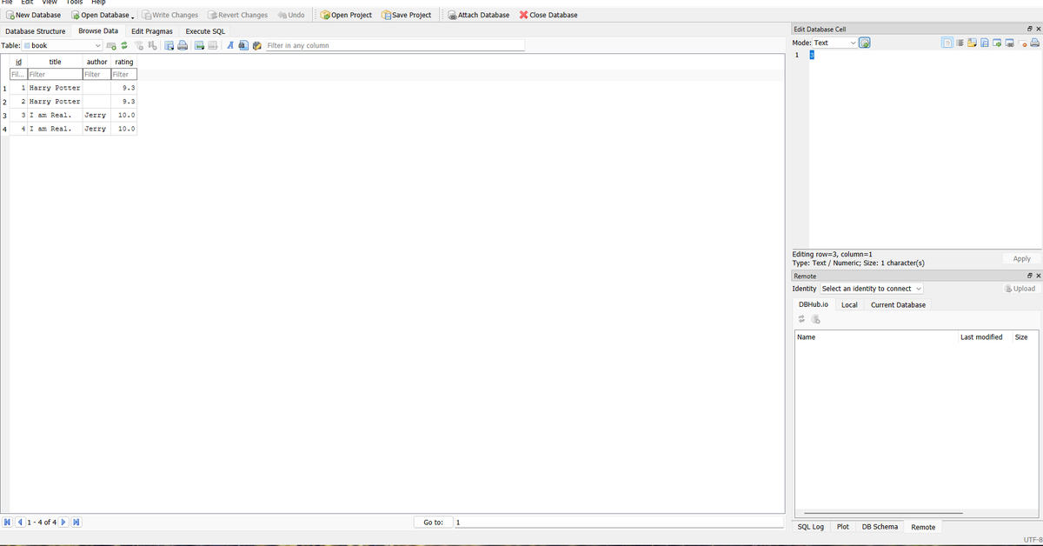
Task: Go to the first page of records
Action: point(8,523)
